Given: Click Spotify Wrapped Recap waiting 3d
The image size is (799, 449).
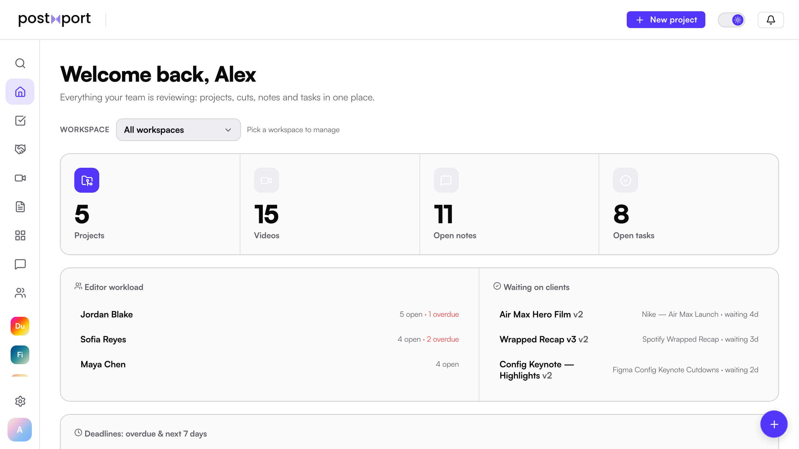Looking at the screenshot, I should [700, 339].
